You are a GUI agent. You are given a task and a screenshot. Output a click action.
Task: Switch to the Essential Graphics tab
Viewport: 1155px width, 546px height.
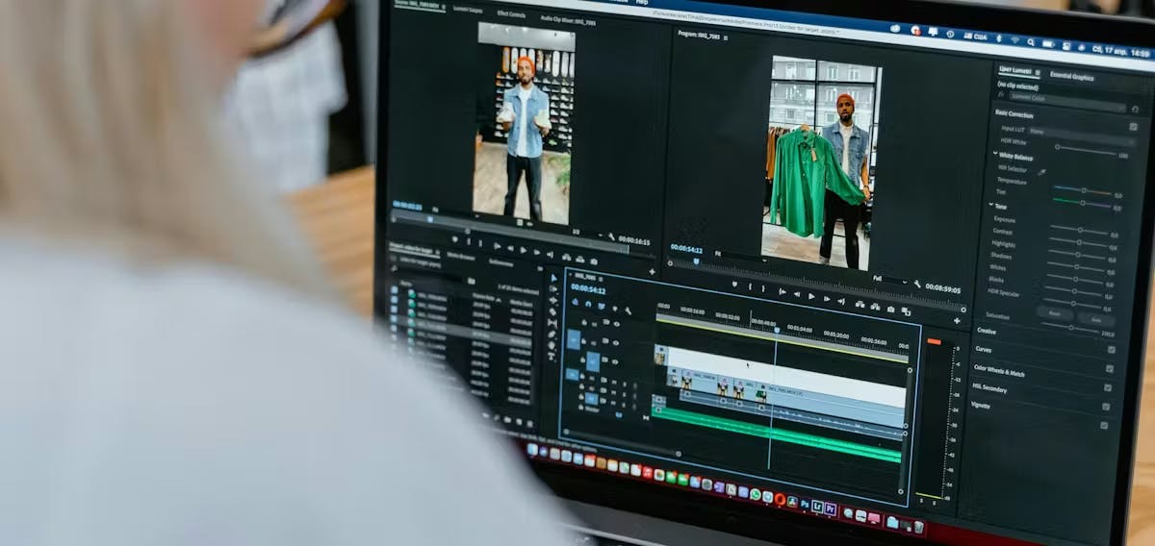1071,76
